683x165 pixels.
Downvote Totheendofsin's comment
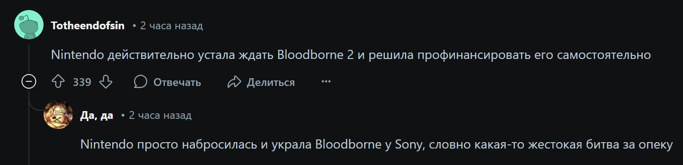[106, 82]
